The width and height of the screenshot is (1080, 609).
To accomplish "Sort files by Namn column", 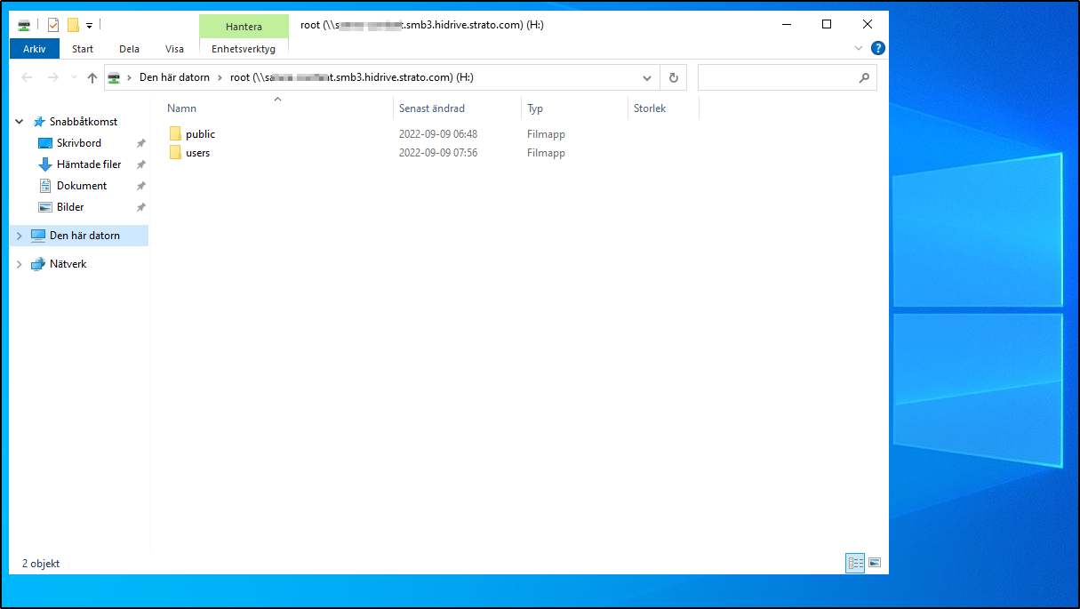I will tap(181, 108).
